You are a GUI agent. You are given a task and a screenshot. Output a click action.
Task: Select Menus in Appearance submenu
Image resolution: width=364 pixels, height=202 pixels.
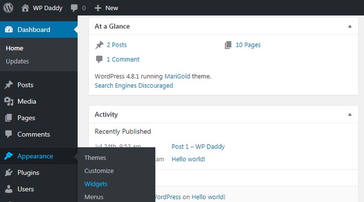tap(94, 197)
